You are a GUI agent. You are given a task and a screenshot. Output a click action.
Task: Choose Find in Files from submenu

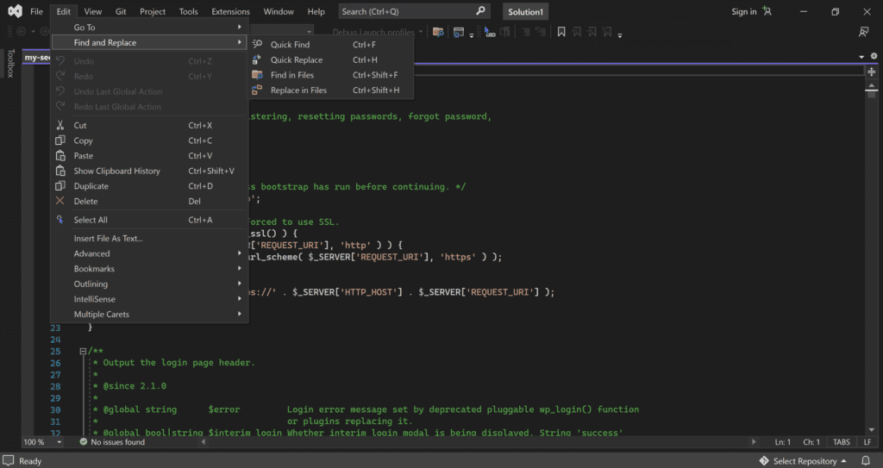[330, 75]
